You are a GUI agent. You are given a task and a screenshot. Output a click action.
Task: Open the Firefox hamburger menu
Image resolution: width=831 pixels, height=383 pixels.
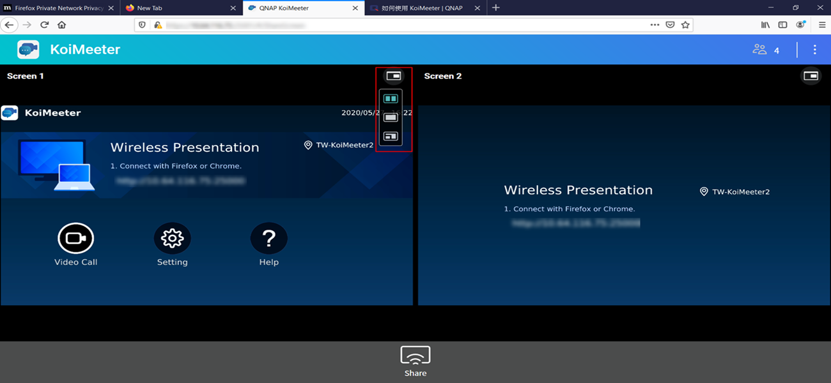click(822, 25)
